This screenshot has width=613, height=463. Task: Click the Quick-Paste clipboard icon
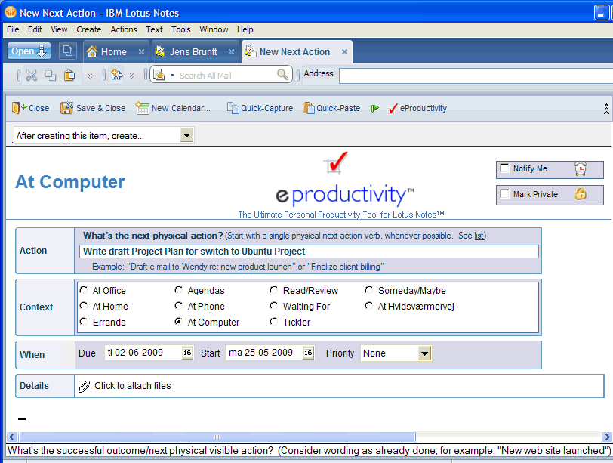(x=309, y=108)
